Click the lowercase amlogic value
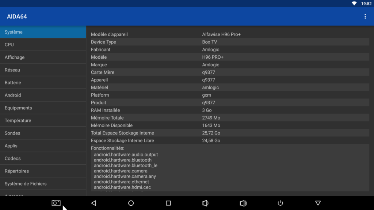Viewport: 374px width, 210px height. click(x=210, y=87)
